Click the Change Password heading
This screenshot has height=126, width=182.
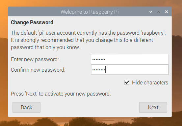click(x=32, y=22)
